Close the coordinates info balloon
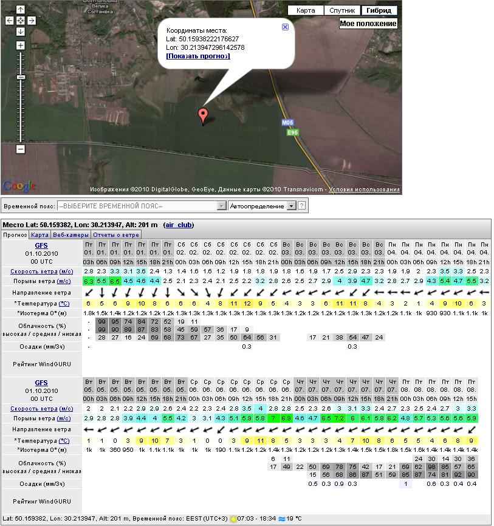The width and height of the screenshot is (494, 526). [285, 27]
